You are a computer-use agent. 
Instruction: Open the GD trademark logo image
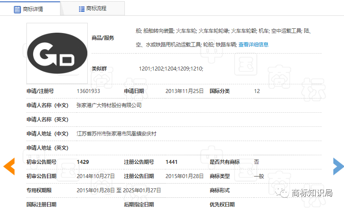pyautogui.click(x=57, y=54)
